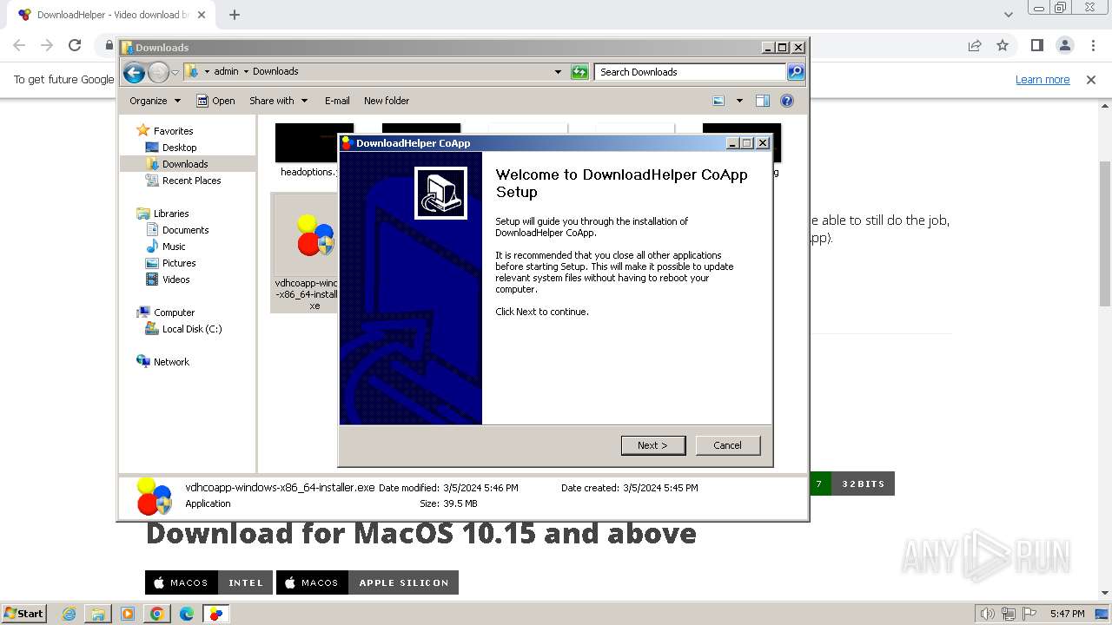The height and width of the screenshot is (625, 1112).
Task: Open Recent Places in navigation pane
Action: click(191, 181)
